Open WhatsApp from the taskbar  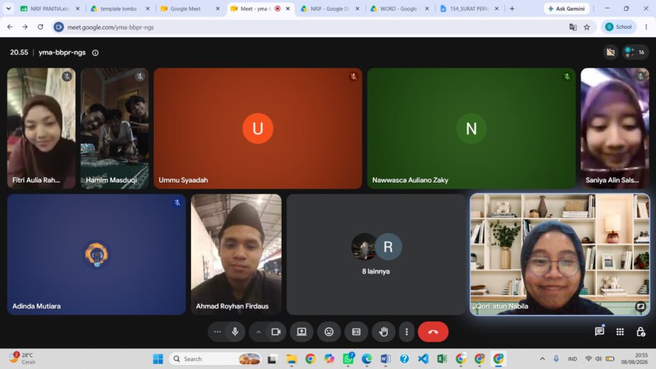348,359
